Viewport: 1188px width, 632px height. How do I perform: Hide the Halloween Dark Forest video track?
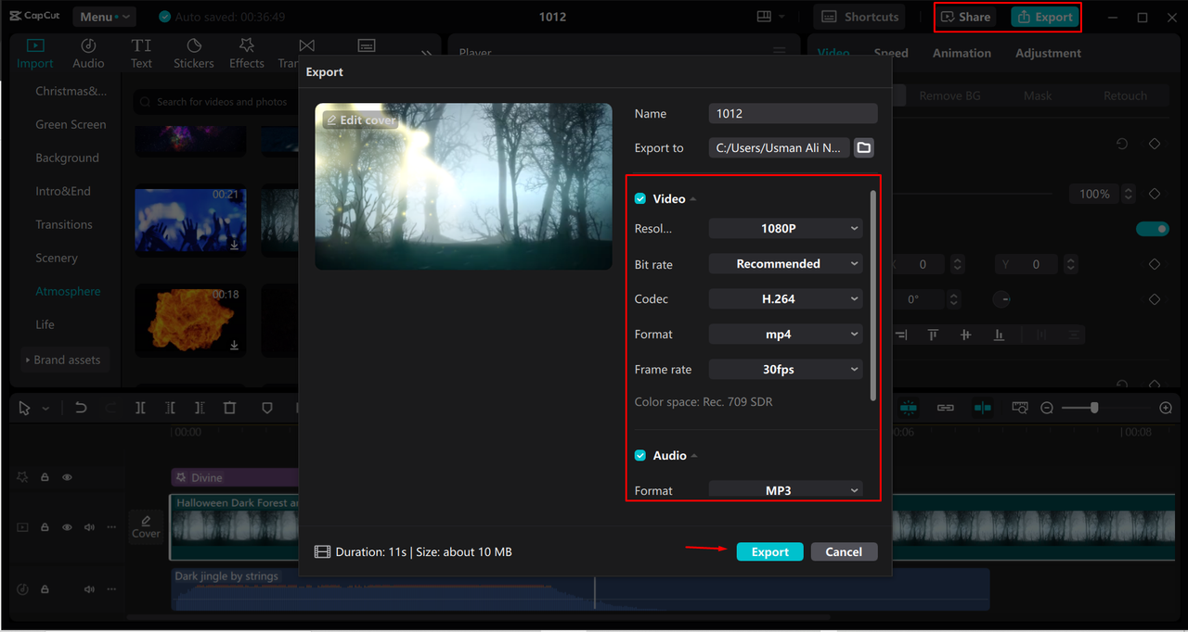click(x=67, y=527)
